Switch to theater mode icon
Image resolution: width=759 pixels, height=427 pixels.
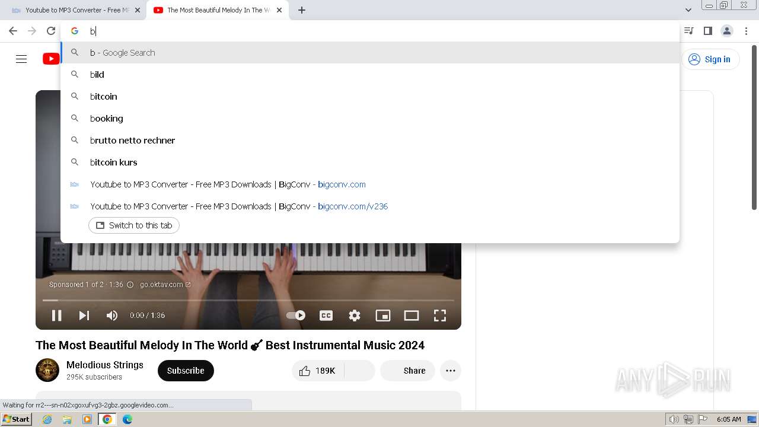click(x=412, y=316)
